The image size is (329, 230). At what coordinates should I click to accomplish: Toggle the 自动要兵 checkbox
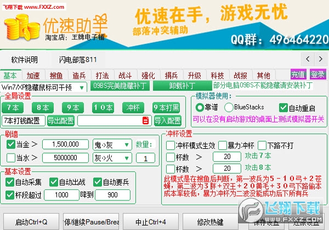tap(98, 182)
